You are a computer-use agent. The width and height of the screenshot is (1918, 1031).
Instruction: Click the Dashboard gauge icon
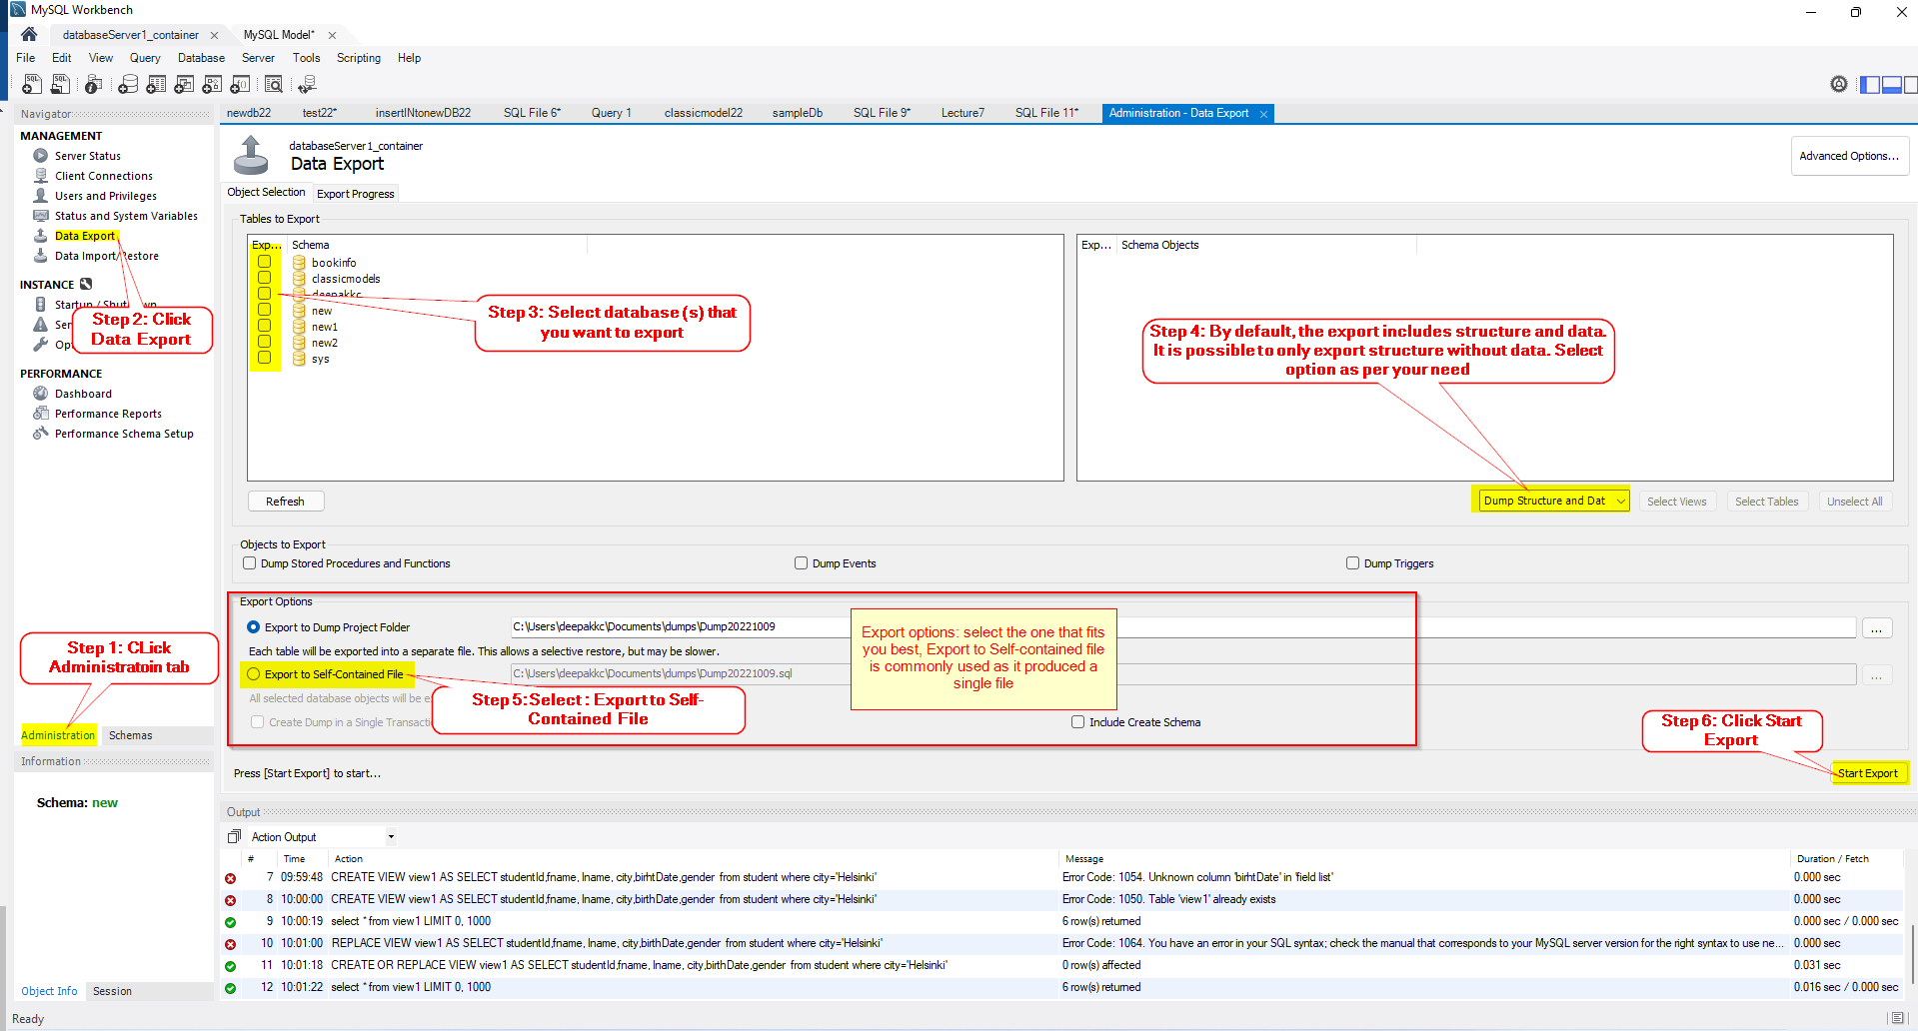tap(41, 394)
